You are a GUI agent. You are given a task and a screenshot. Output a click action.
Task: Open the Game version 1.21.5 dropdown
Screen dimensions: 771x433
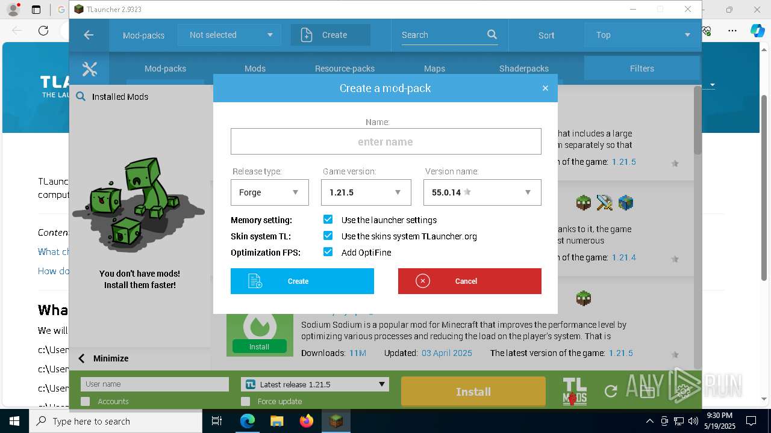click(x=367, y=192)
